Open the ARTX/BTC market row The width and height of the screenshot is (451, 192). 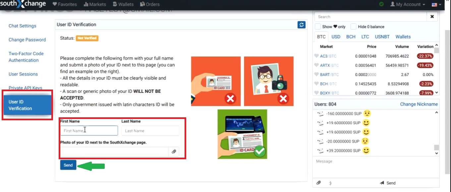click(374, 65)
